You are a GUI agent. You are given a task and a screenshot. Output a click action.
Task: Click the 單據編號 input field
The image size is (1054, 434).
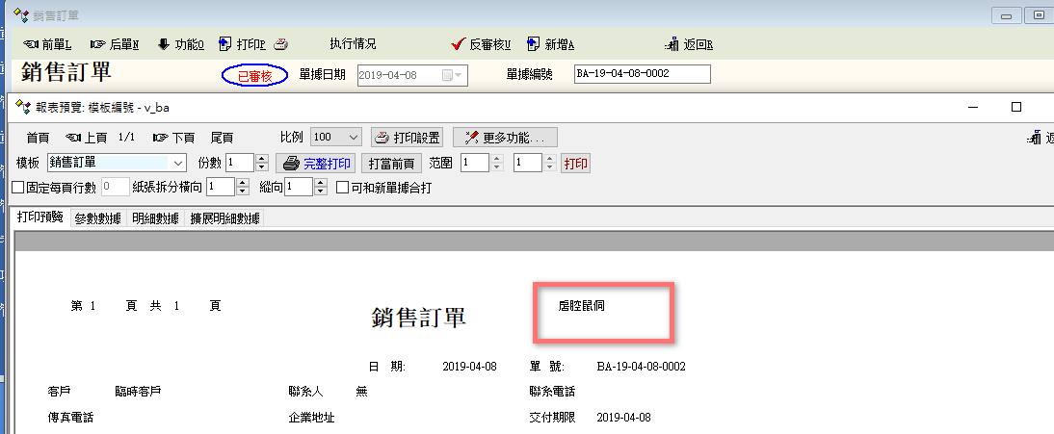[641, 74]
